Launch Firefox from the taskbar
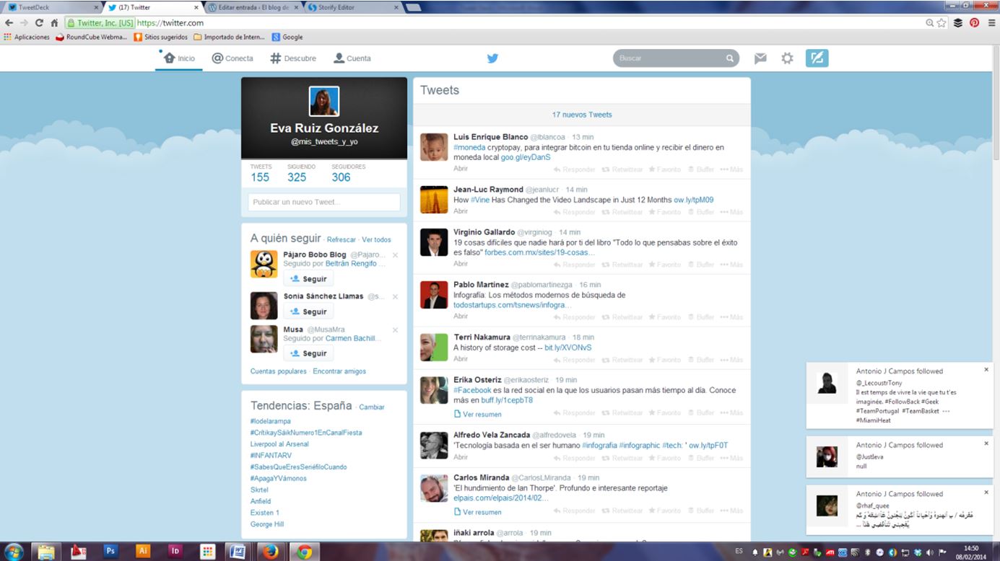 (x=271, y=551)
